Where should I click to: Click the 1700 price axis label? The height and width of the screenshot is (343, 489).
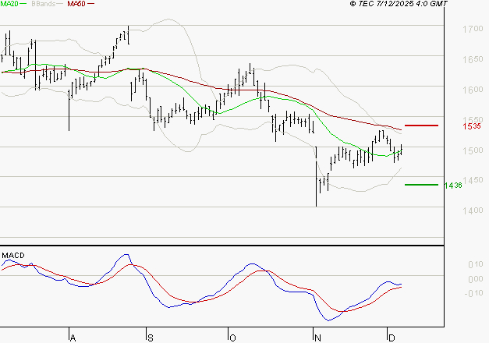473,29
